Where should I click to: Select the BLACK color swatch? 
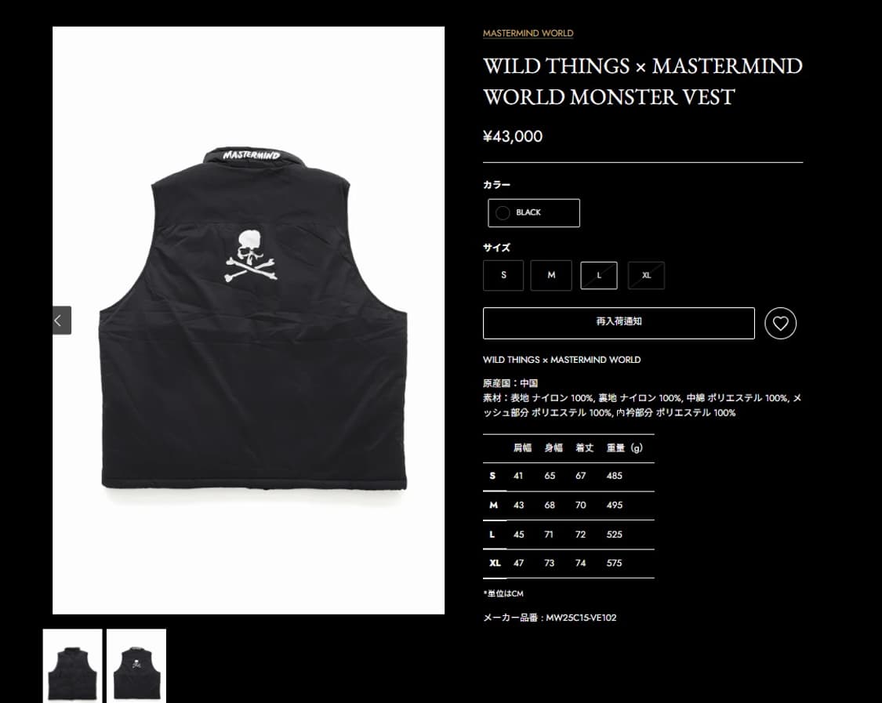534,212
